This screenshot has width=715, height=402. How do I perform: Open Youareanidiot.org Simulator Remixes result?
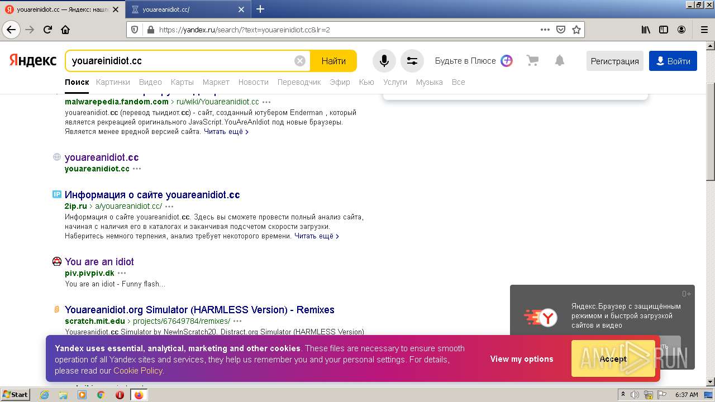(199, 310)
